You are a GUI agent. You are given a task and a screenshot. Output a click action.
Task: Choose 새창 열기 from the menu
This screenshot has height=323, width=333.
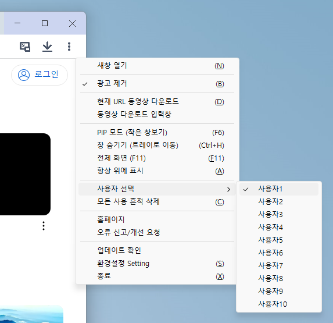tap(157, 66)
